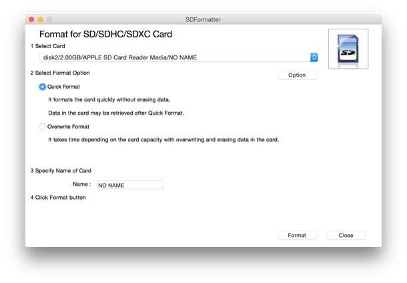Click the 'Format for SD/SDHC/SDXC Card' heading

[x=105, y=34]
